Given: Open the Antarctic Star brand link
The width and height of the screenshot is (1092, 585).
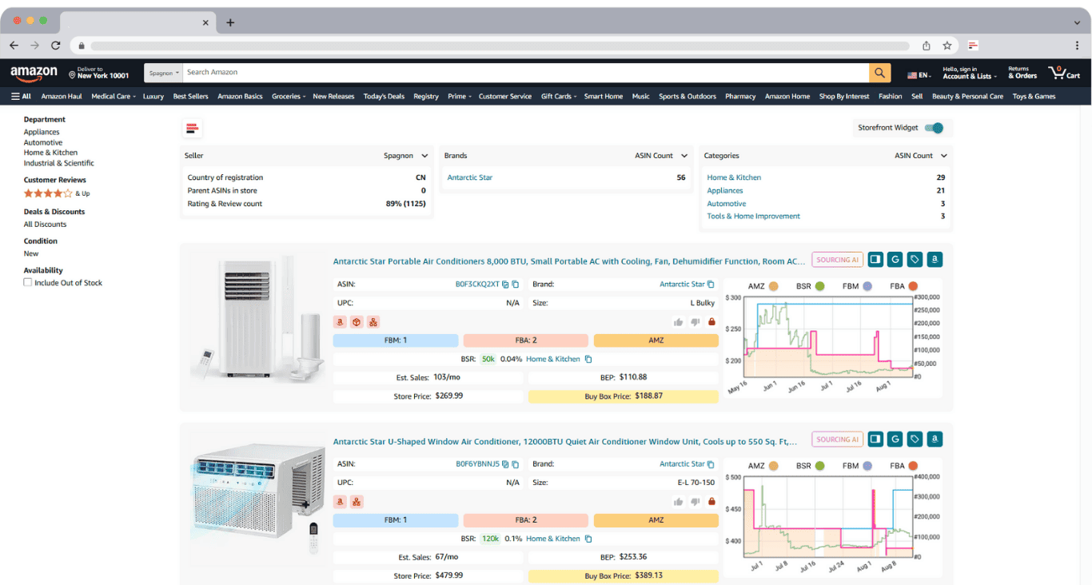Looking at the screenshot, I should pos(469,177).
